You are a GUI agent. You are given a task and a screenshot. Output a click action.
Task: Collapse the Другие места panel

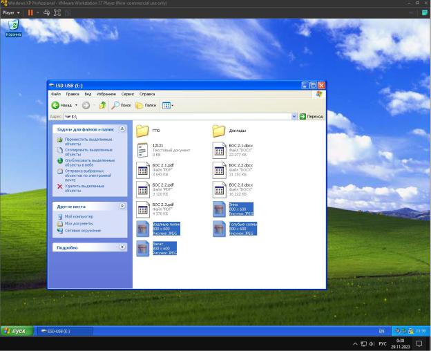click(122, 206)
